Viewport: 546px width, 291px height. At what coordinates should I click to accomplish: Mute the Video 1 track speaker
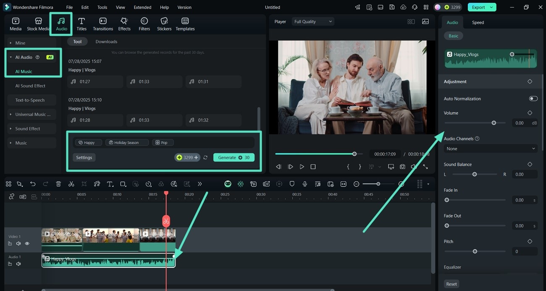point(18,243)
